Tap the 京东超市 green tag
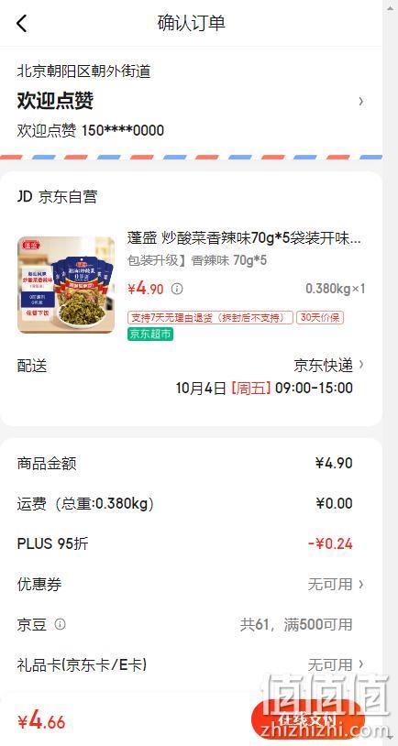The height and width of the screenshot is (746, 398). point(150,335)
